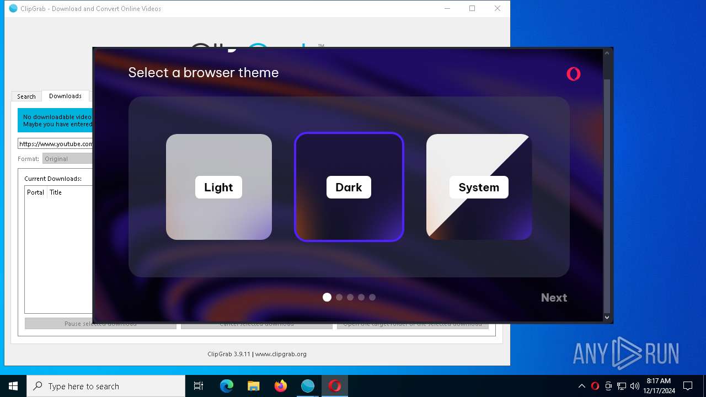
Task: Open the Format dropdown in ClipGrab
Action: (x=67, y=159)
